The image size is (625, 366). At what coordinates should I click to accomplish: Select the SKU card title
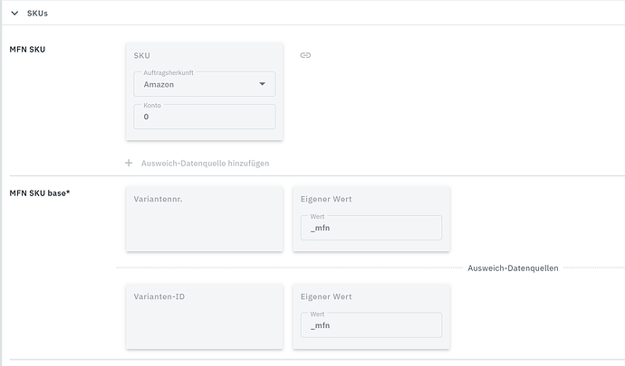pyautogui.click(x=142, y=55)
